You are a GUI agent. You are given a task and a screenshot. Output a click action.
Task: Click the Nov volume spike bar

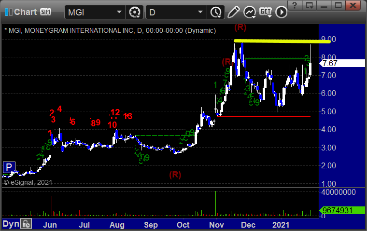click(x=215, y=203)
